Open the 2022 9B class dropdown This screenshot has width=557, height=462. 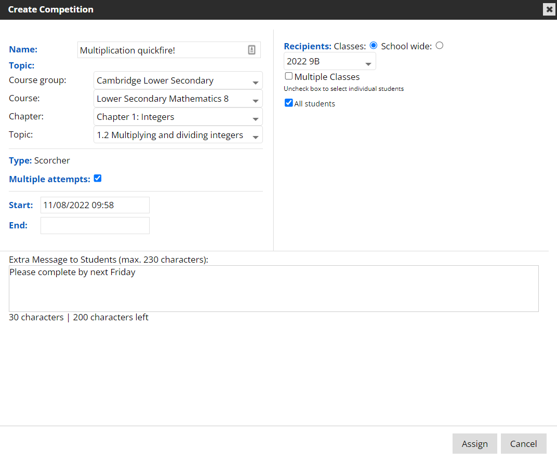click(329, 61)
